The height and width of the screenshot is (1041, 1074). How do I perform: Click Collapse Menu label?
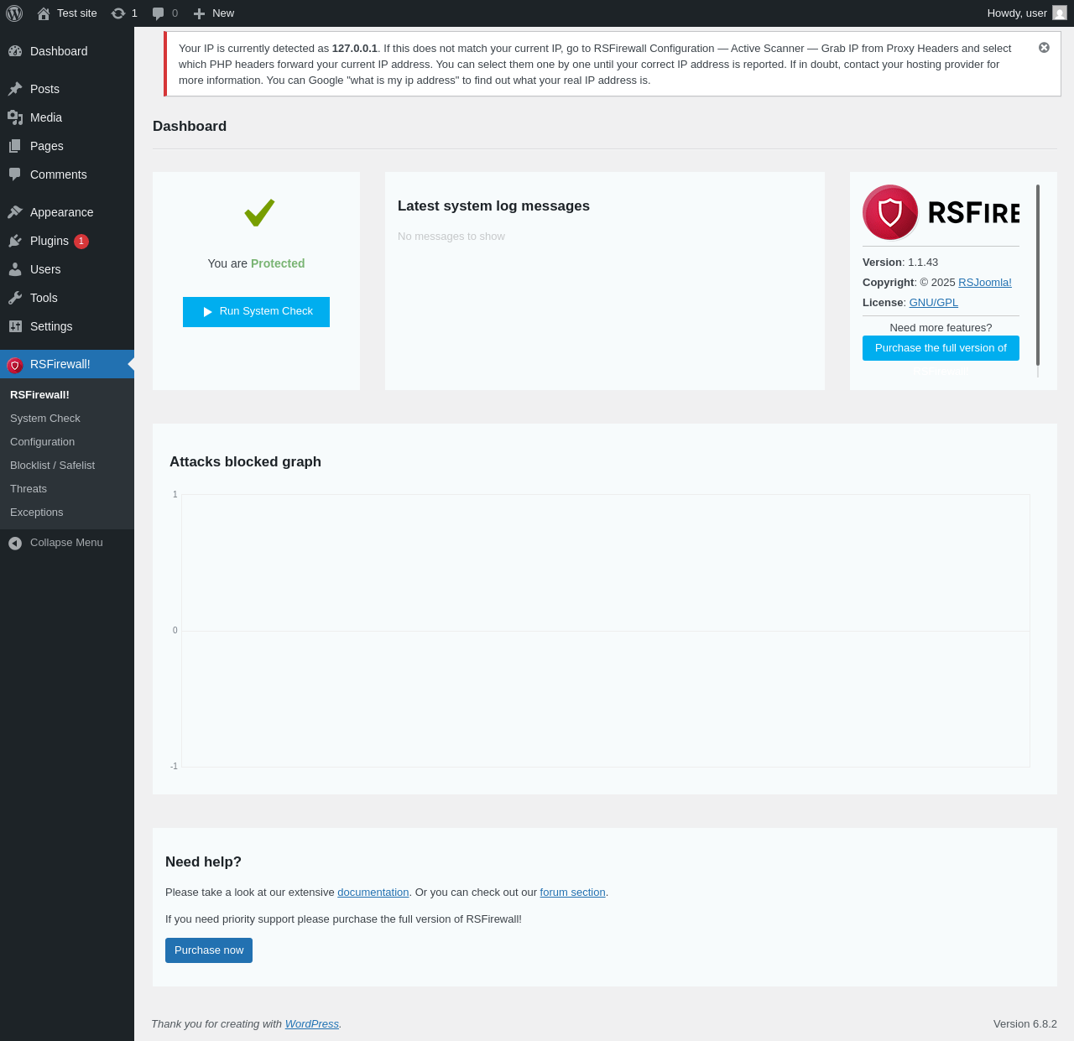(66, 543)
